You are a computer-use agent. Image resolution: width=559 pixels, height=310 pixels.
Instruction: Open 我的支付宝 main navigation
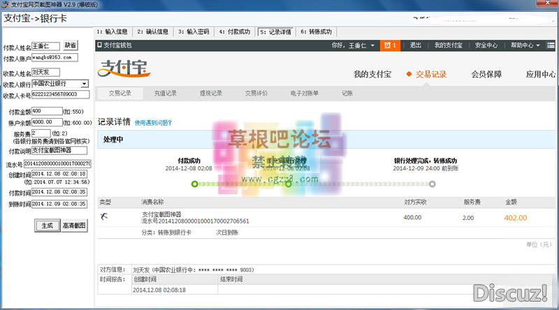[372, 74]
